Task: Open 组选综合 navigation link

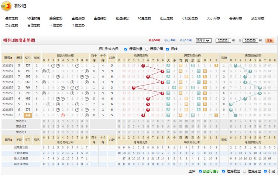Action: (x=122, y=18)
